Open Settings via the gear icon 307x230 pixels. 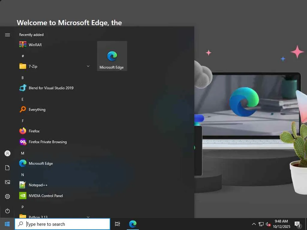(7, 196)
